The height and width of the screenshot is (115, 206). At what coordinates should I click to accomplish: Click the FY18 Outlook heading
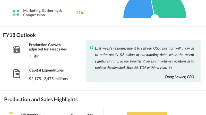point(19,35)
